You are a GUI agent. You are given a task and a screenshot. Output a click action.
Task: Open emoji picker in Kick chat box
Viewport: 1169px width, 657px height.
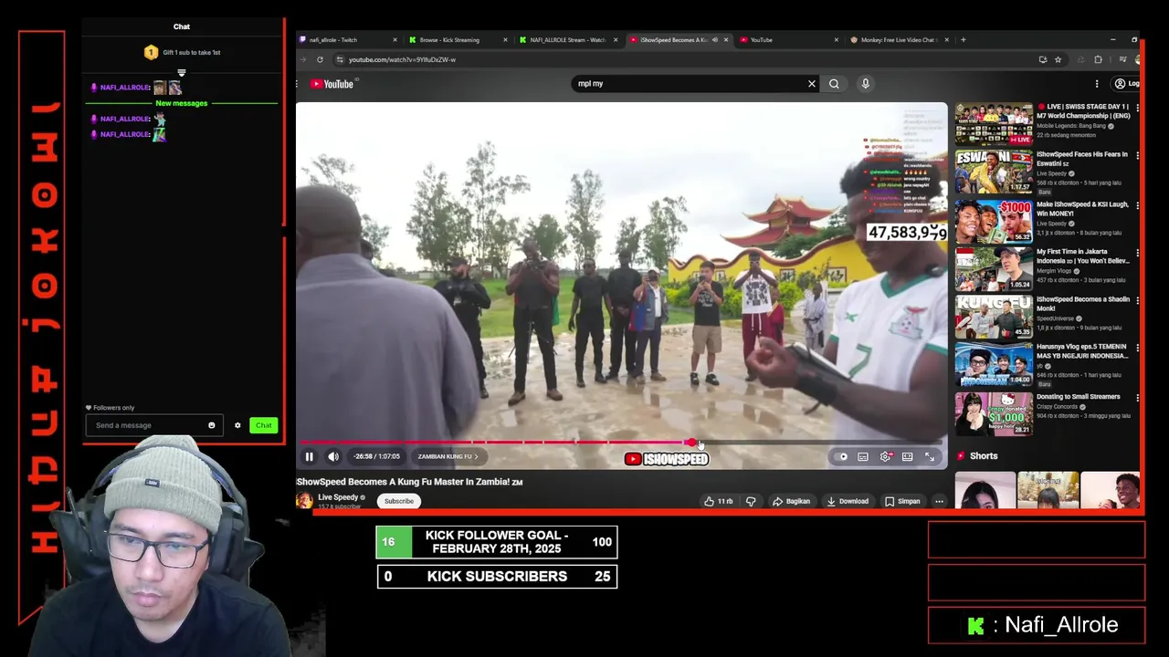[x=212, y=425]
